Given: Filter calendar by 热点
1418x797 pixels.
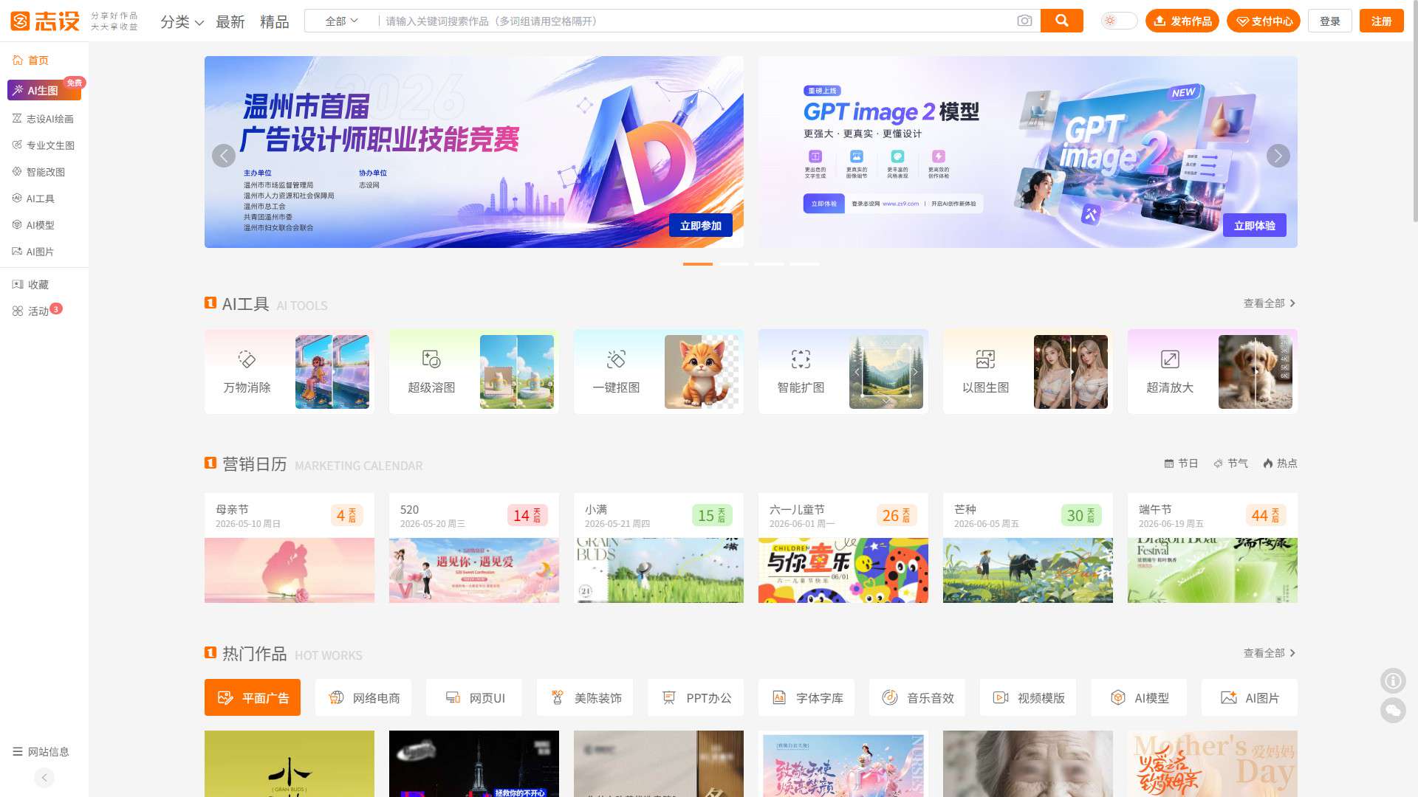Looking at the screenshot, I should [1280, 463].
